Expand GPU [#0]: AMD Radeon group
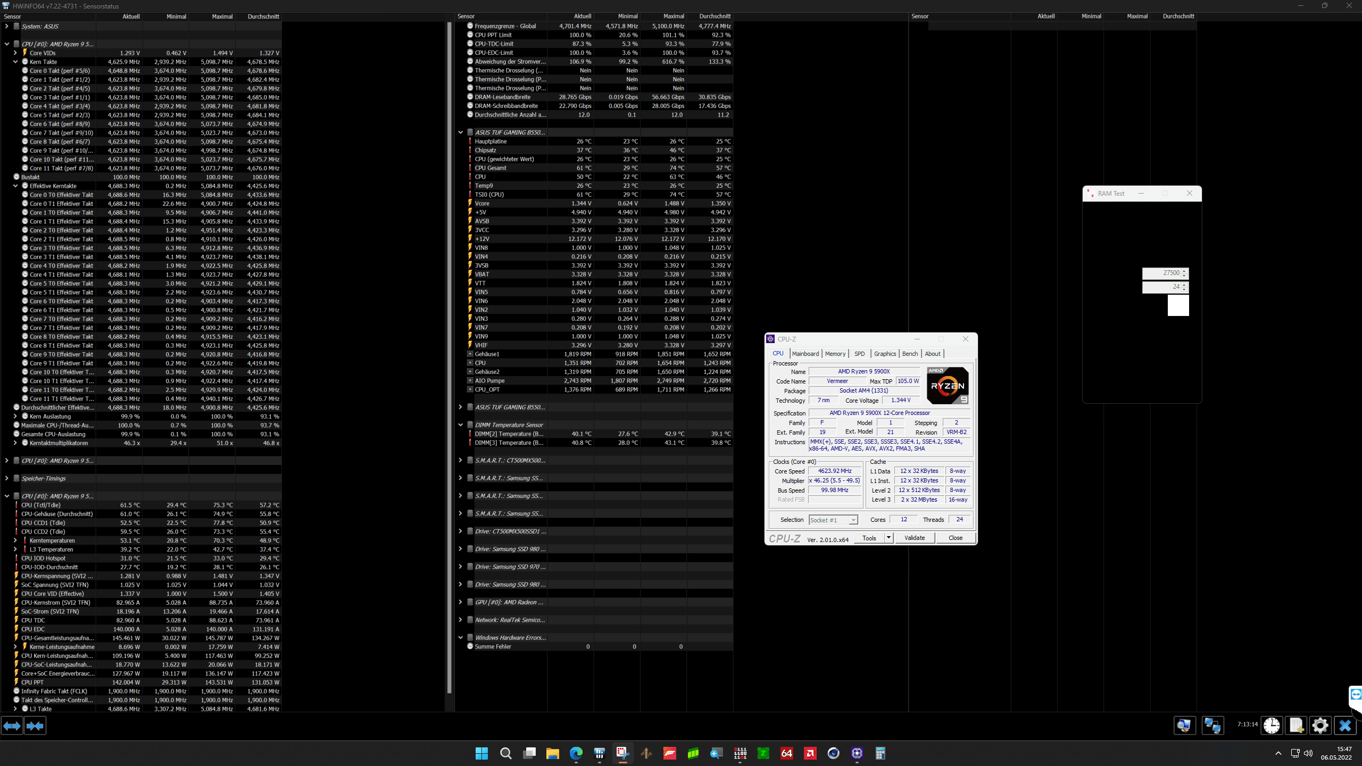The image size is (1362, 766). (461, 602)
